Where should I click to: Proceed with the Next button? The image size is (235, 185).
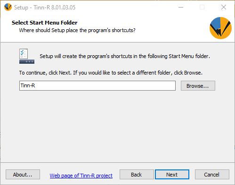(172, 175)
